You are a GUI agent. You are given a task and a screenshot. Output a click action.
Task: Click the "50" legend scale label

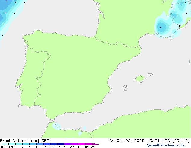(x=93, y=147)
